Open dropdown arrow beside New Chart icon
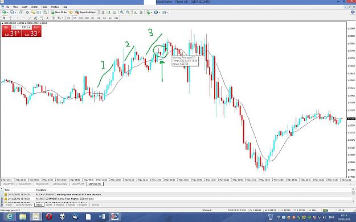Image resolution: width=356 pixels, height=222 pixels. point(8,12)
